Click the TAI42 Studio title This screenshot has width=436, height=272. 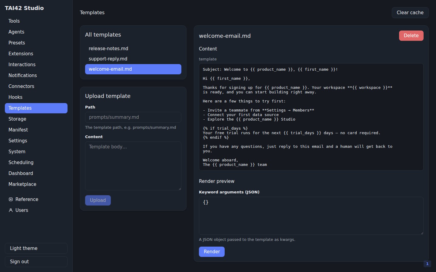point(24,8)
